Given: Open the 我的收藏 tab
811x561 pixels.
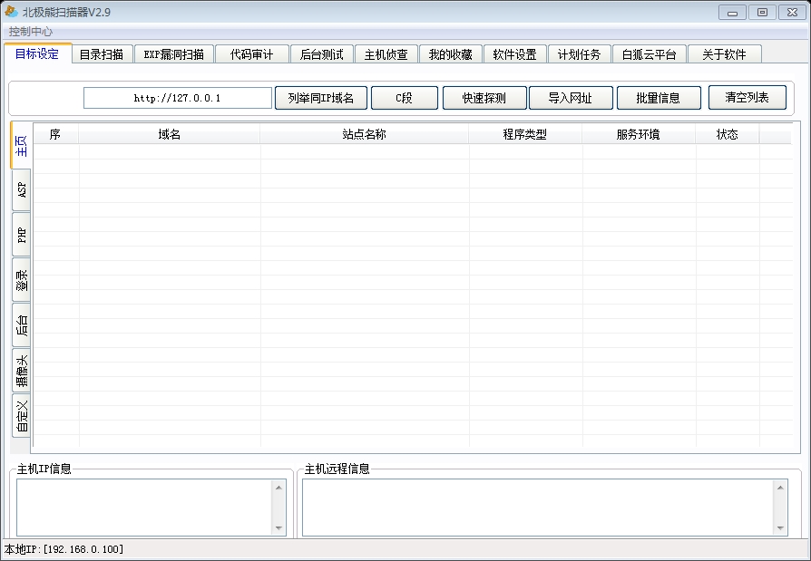Looking at the screenshot, I should (451, 54).
